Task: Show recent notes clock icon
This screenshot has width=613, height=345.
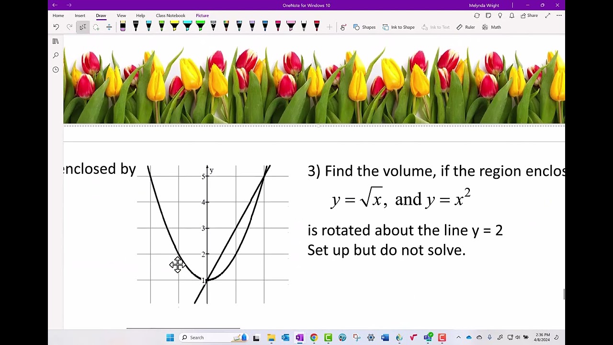Action: point(56,70)
